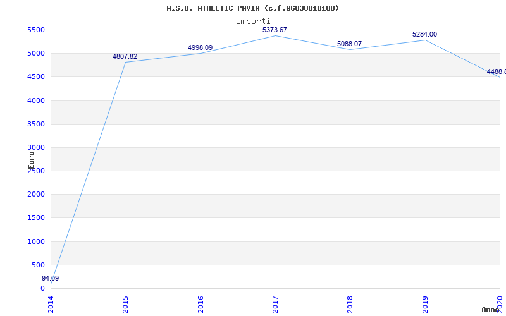Select the 4998.09 data label
The image size is (506, 316).
pos(200,48)
